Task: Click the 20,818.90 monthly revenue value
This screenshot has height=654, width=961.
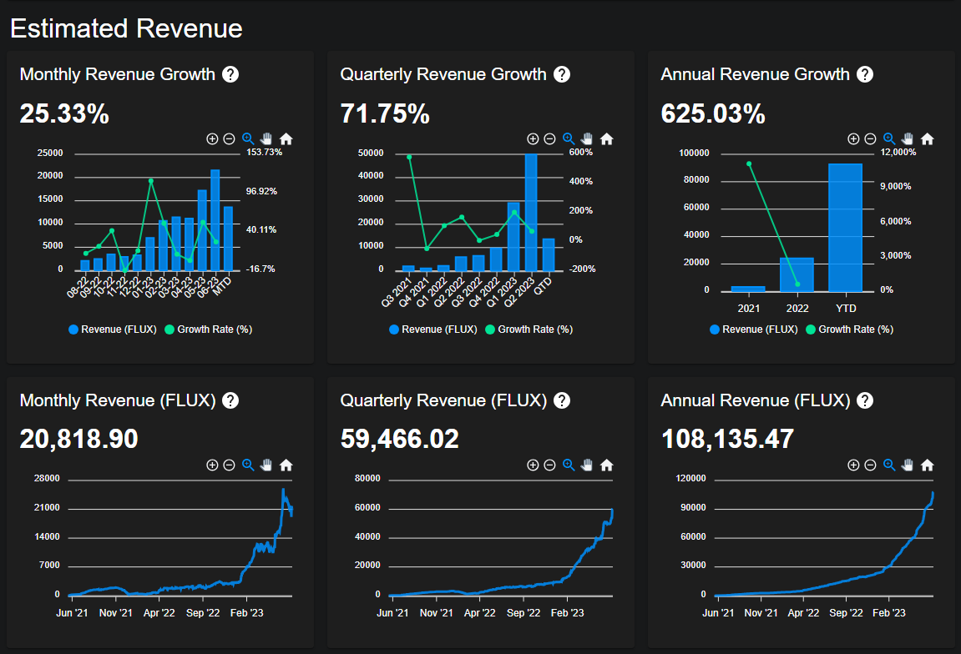Action: [x=79, y=439]
